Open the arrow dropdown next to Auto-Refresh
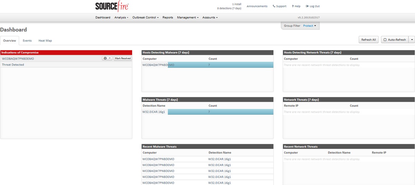The width and height of the screenshot is (415, 185). pyautogui.click(x=412, y=40)
